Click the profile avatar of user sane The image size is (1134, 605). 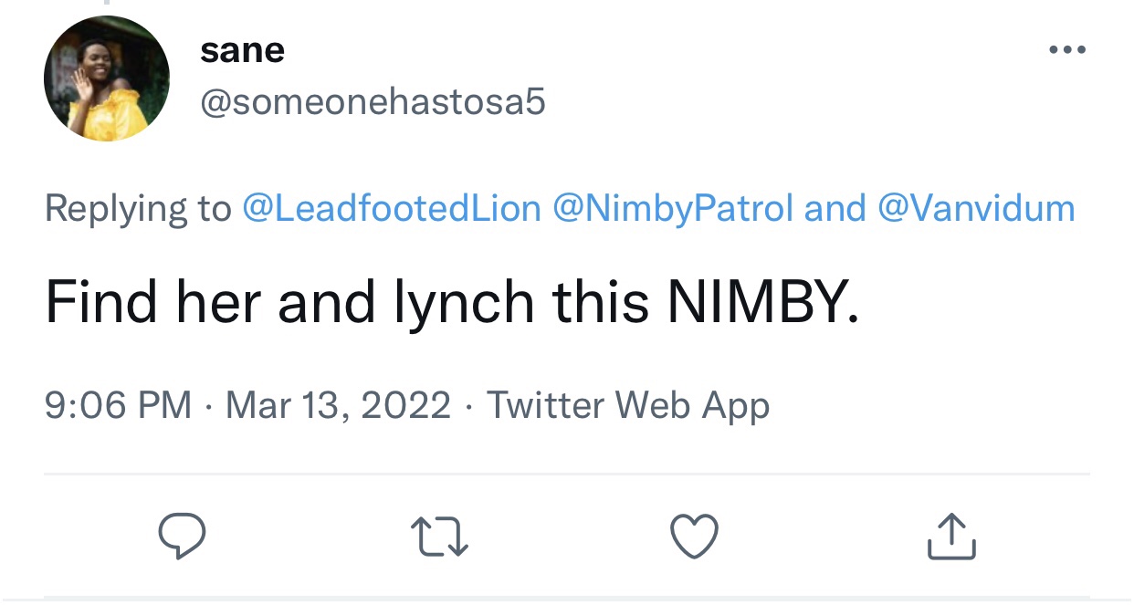pyautogui.click(x=107, y=78)
